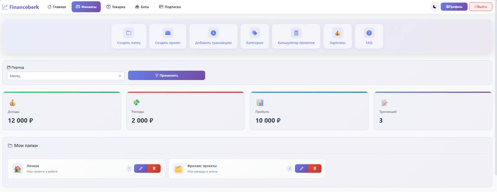Click the Доходы money bag icon
The image size is (497, 192).
pos(12,103)
